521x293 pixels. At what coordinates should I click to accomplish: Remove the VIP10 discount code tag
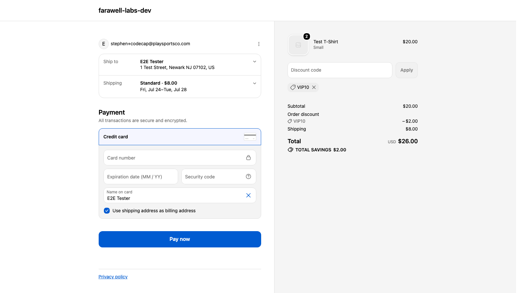pyautogui.click(x=314, y=87)
